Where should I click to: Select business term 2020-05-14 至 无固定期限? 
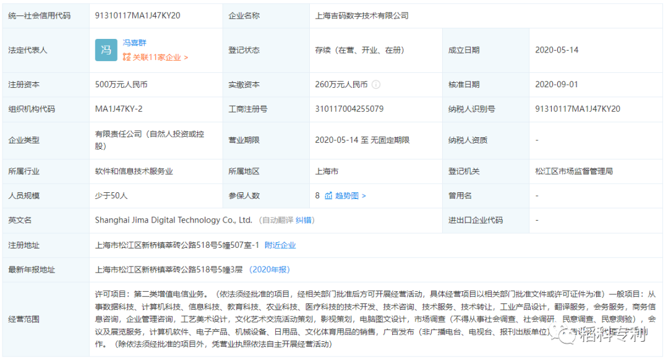tap(362, 140)
